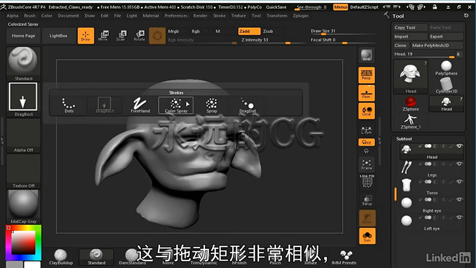
Task: Toggle Solo mode
Action: 367,236
